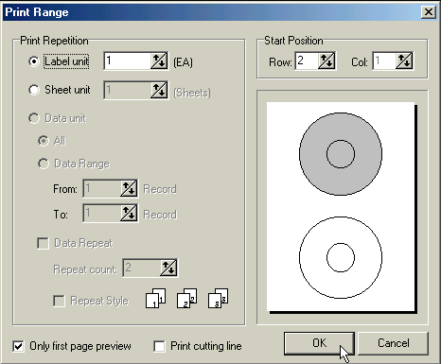The width and height of the screenshot is (441, 364).
Task: Click the Cancel button
Action: click(394, 343)
